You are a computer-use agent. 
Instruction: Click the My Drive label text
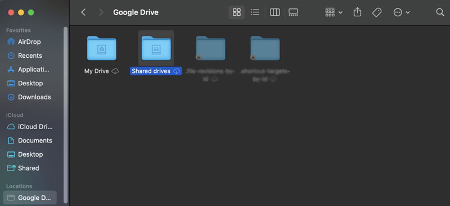click(96, 71)
